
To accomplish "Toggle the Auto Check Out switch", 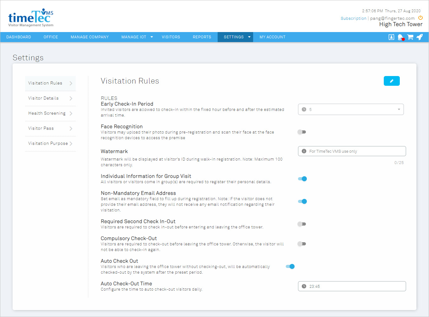I will [x=290, y=266].
